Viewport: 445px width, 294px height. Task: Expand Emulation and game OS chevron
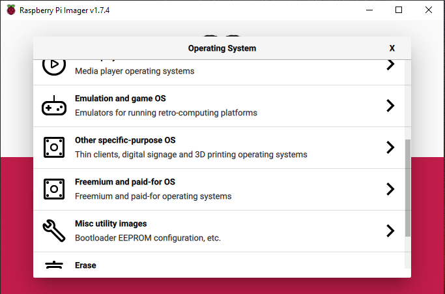(x=390, y=106)
